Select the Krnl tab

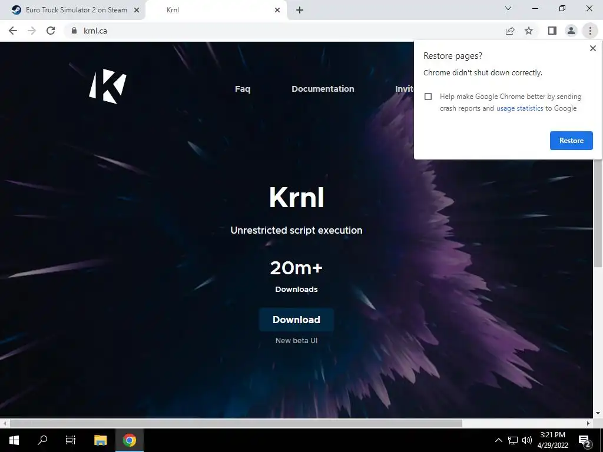[x=216, y=10]
